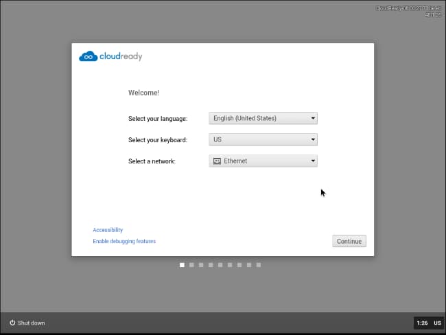Click the last setup progress dot
The height and width of the screenshot is (335, 446).
pyautogui.click(x=258, y=264)
